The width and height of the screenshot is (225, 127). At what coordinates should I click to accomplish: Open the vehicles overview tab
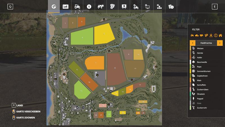[77, 6]
